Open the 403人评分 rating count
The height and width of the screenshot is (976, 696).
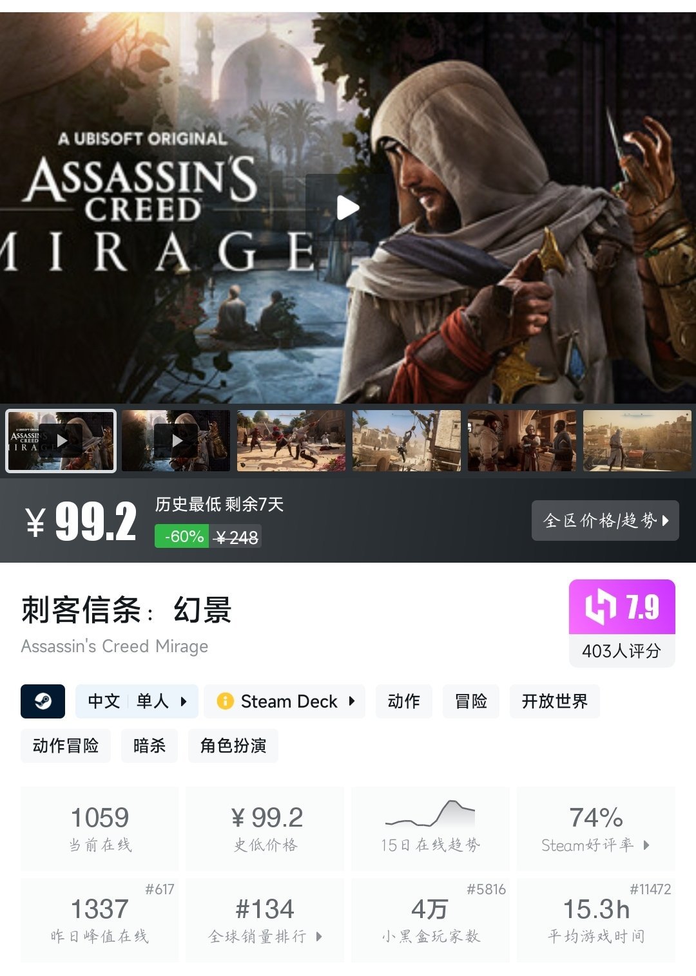pyautogui.click(x=622, y=651)
